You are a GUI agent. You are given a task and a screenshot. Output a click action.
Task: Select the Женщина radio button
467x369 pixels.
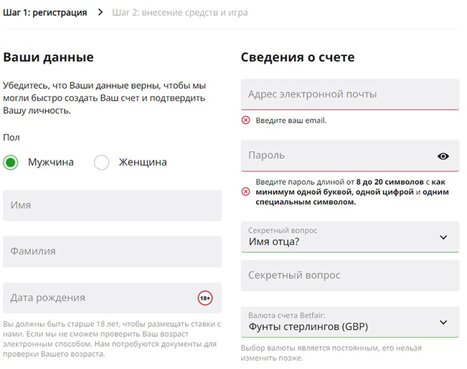click(102, 163)
